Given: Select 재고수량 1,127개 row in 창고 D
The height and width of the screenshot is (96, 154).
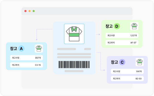Looking at the screenshot, I should coord(122,35).
